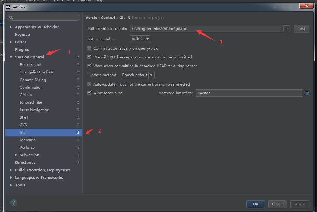Click the project-level icon in Directories row
The height and width of the screenshot is (212, 317).
[x=78, y=163]
